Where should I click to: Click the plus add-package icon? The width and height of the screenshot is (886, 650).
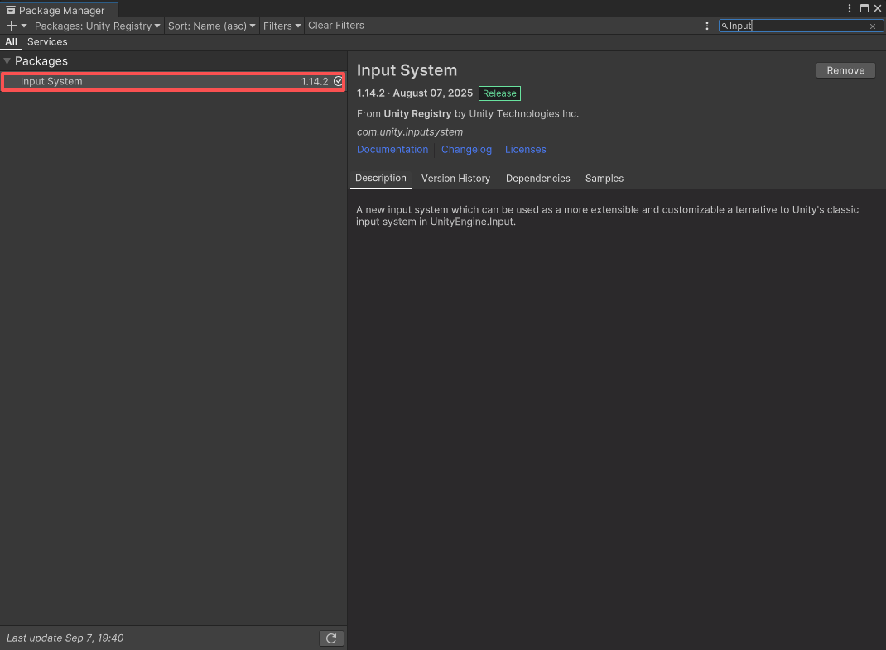[12, 26]
